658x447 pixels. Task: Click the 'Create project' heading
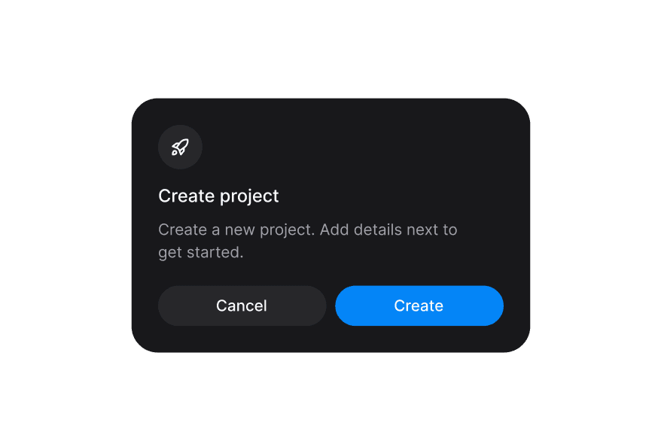(218, 196)
